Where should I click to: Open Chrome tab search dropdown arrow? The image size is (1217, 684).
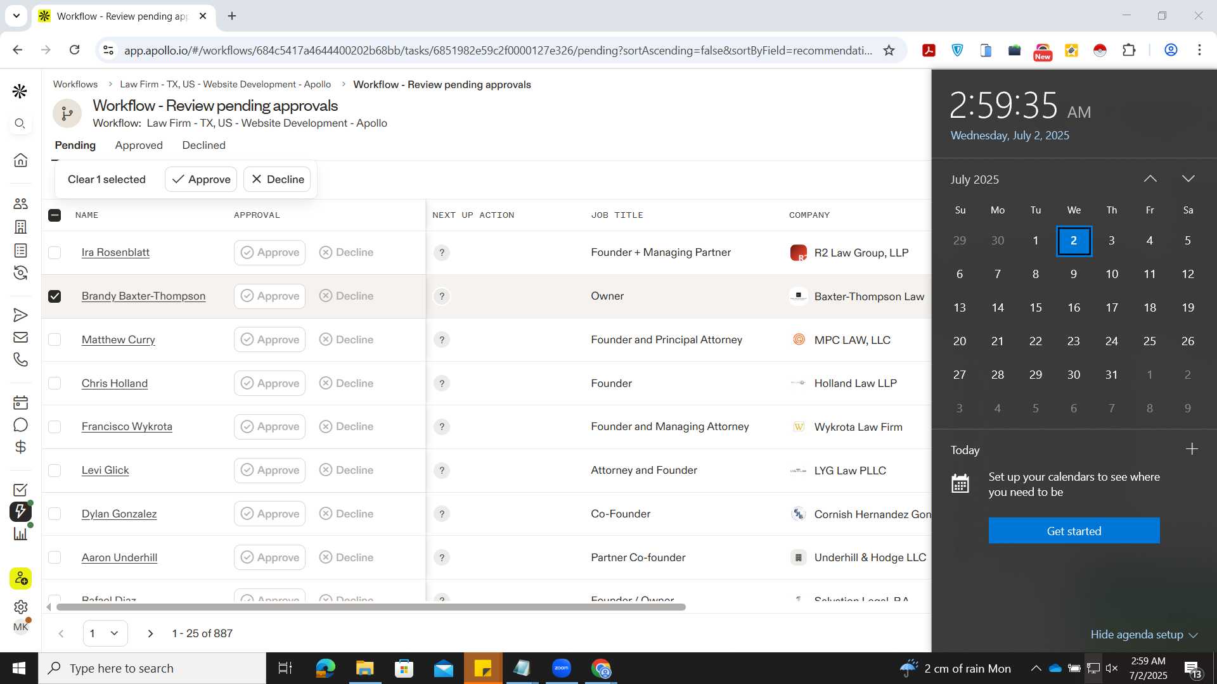coord(16,16)
